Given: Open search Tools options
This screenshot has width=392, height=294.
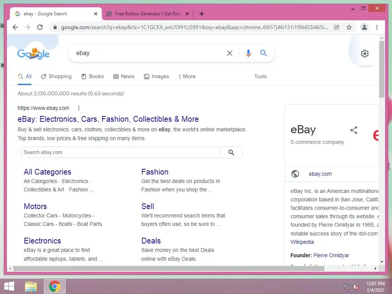Looking at the screenshot, I should (x=260, y=77).
